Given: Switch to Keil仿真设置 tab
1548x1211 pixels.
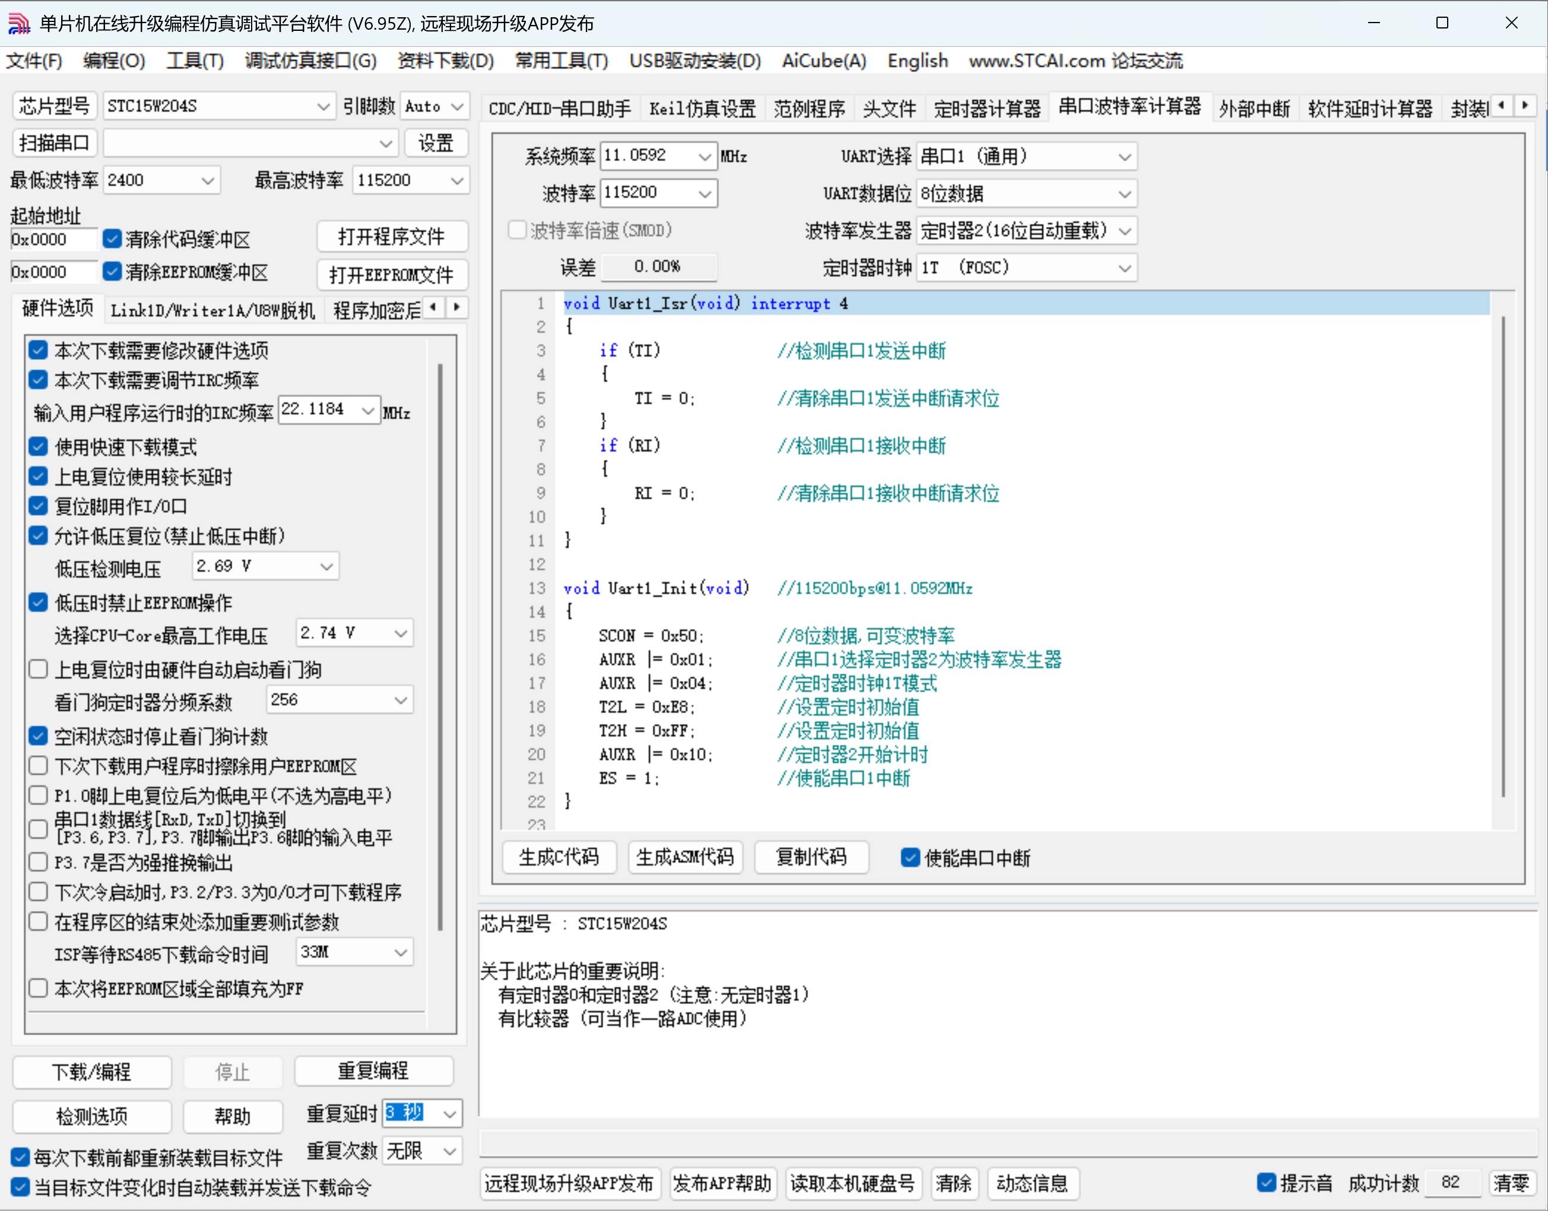Looking at the screenshot, I should pos(702,109).
